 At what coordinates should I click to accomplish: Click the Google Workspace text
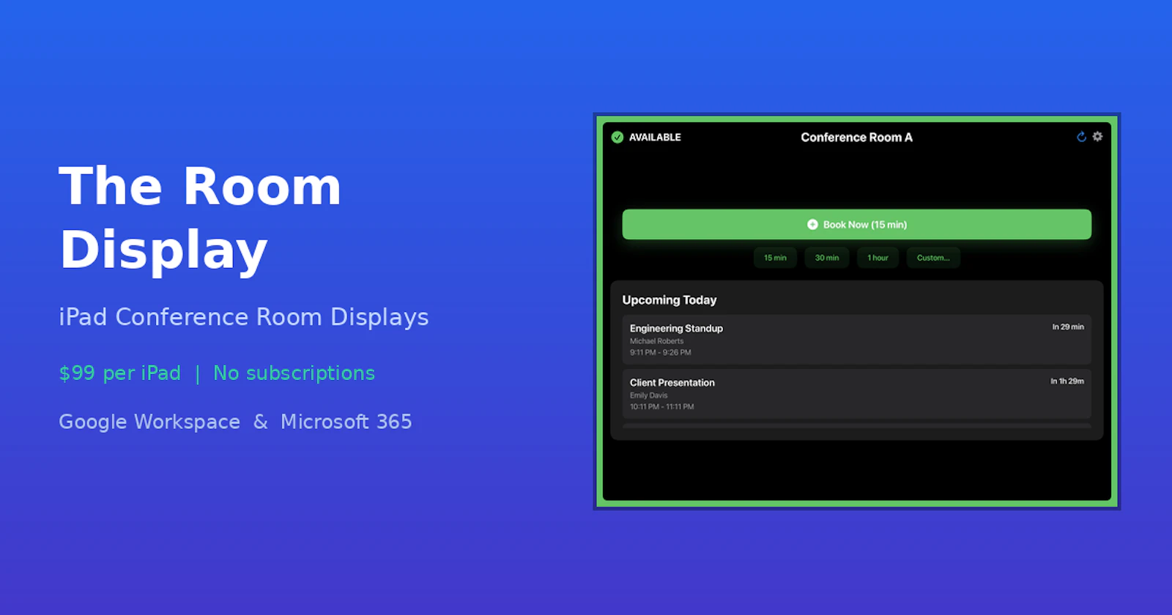pos(149,422)
